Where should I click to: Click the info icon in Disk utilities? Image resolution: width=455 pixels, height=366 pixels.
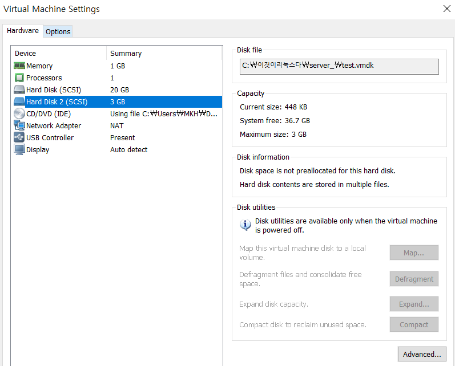tap(245, 225)
